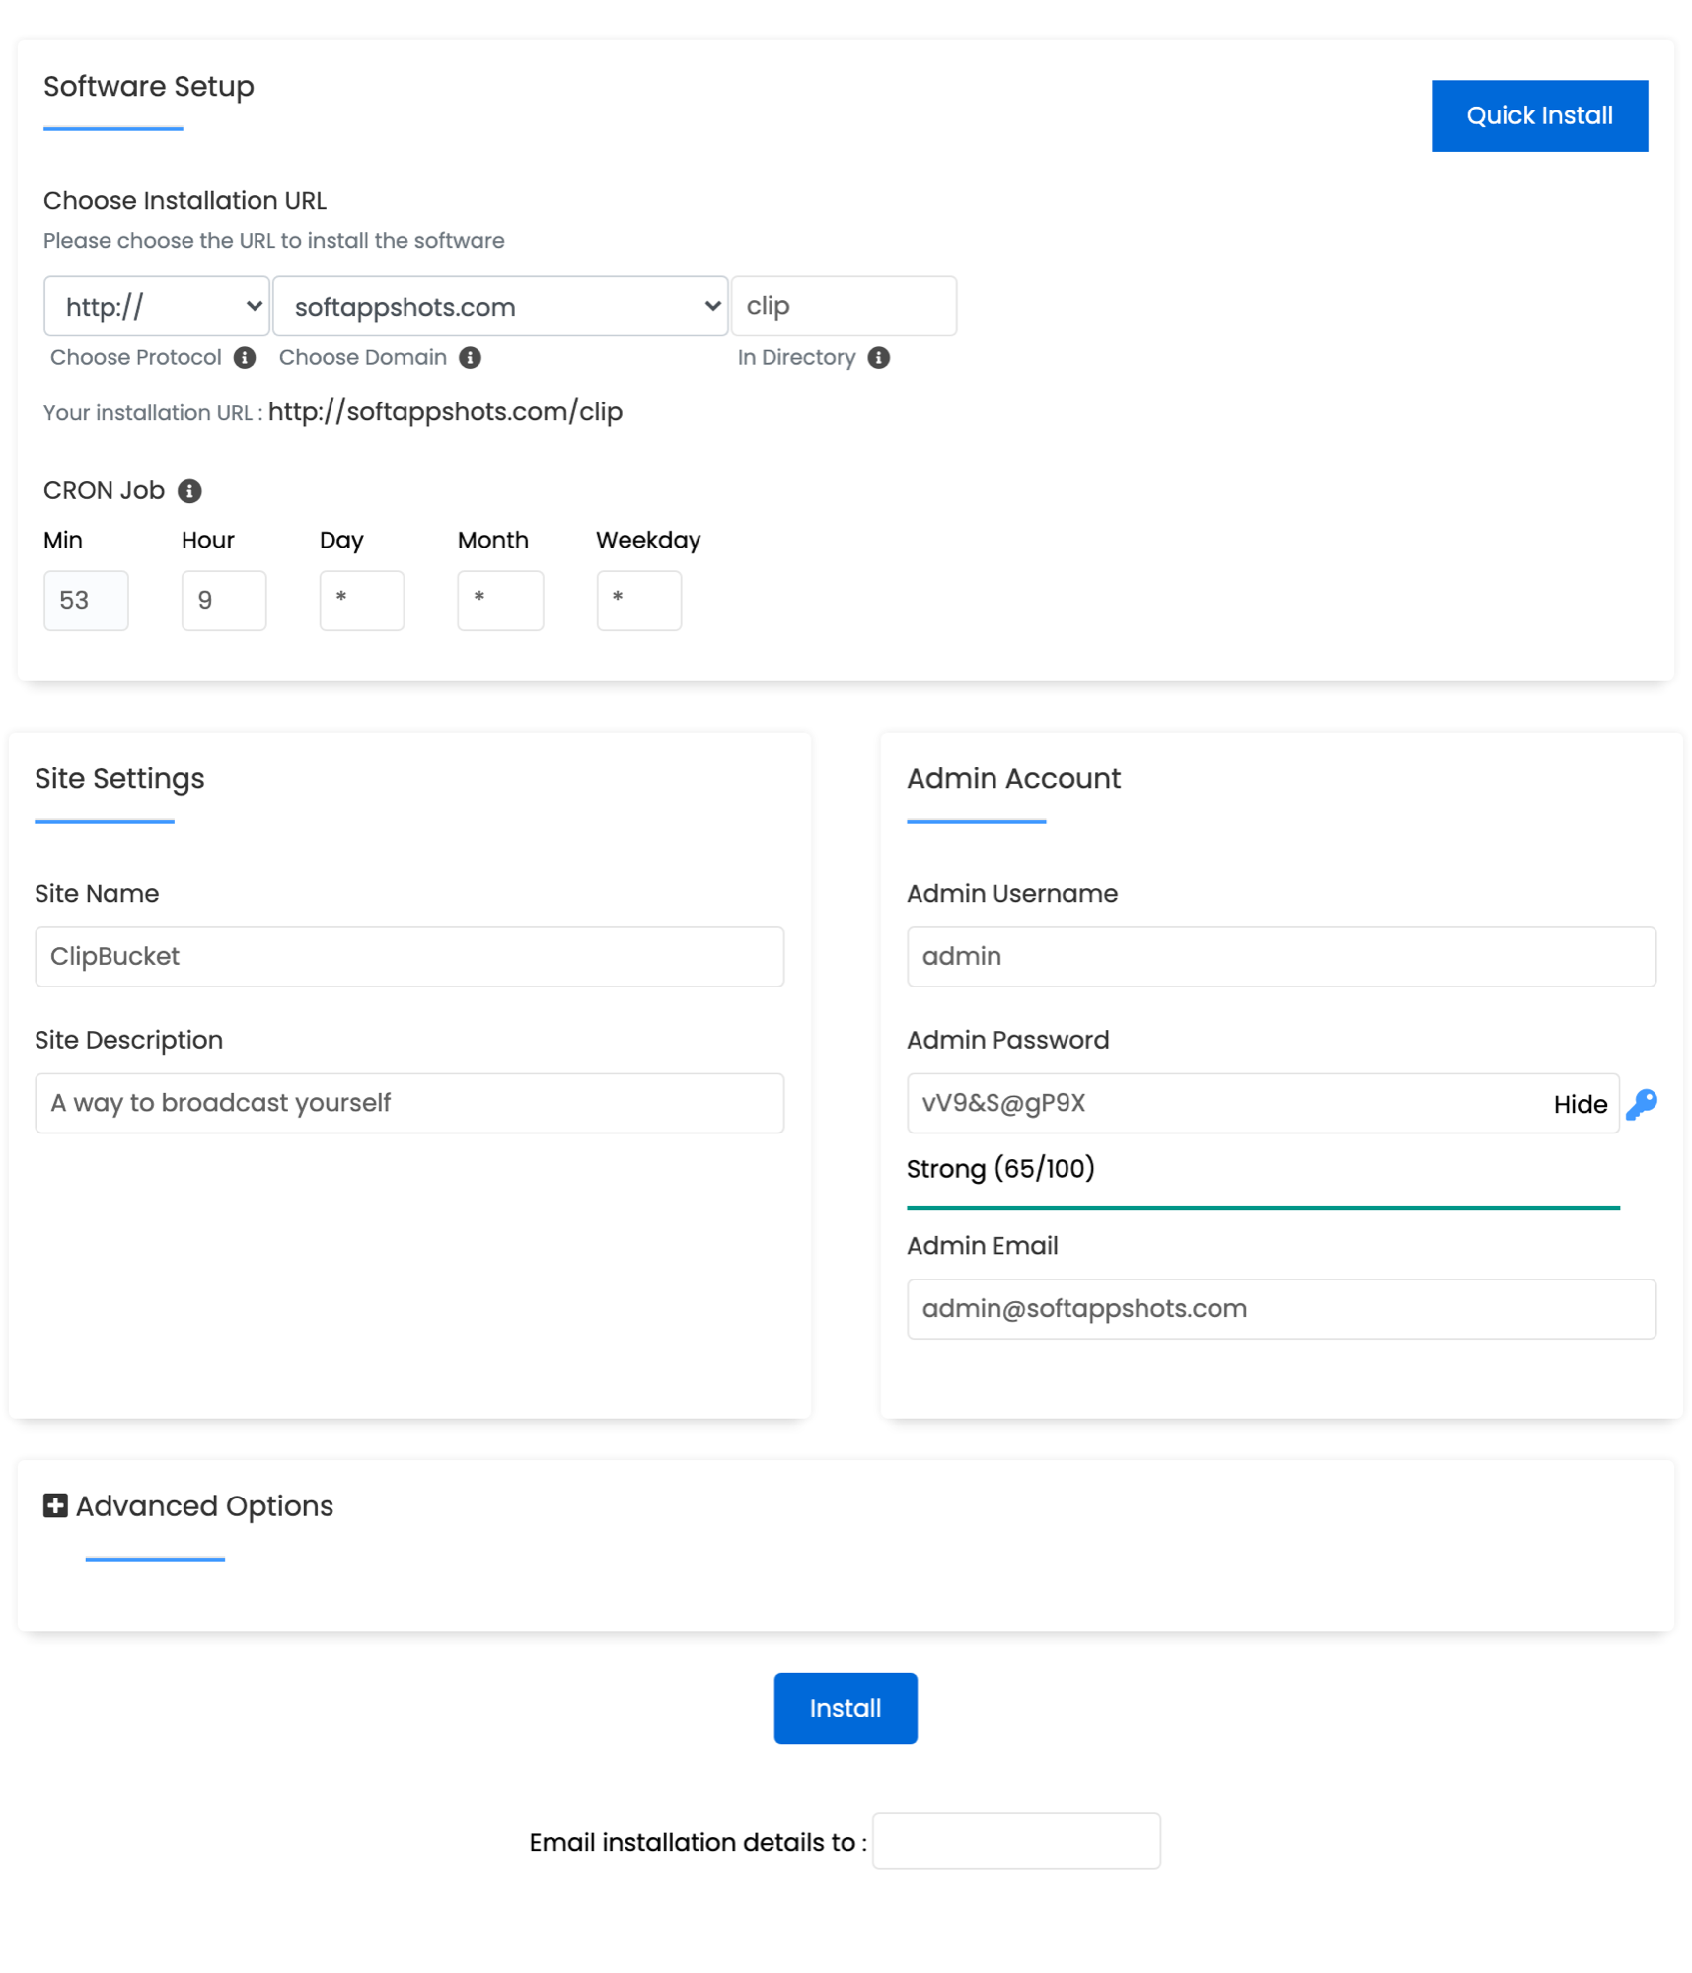The image size is (1692, 1973).
Task: Open the Choose Protocol info tooltip
Action: [245, 357]
